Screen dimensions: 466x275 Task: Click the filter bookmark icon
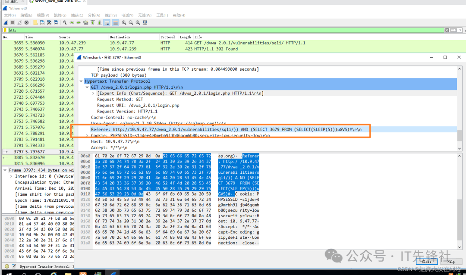coord(5,30)
